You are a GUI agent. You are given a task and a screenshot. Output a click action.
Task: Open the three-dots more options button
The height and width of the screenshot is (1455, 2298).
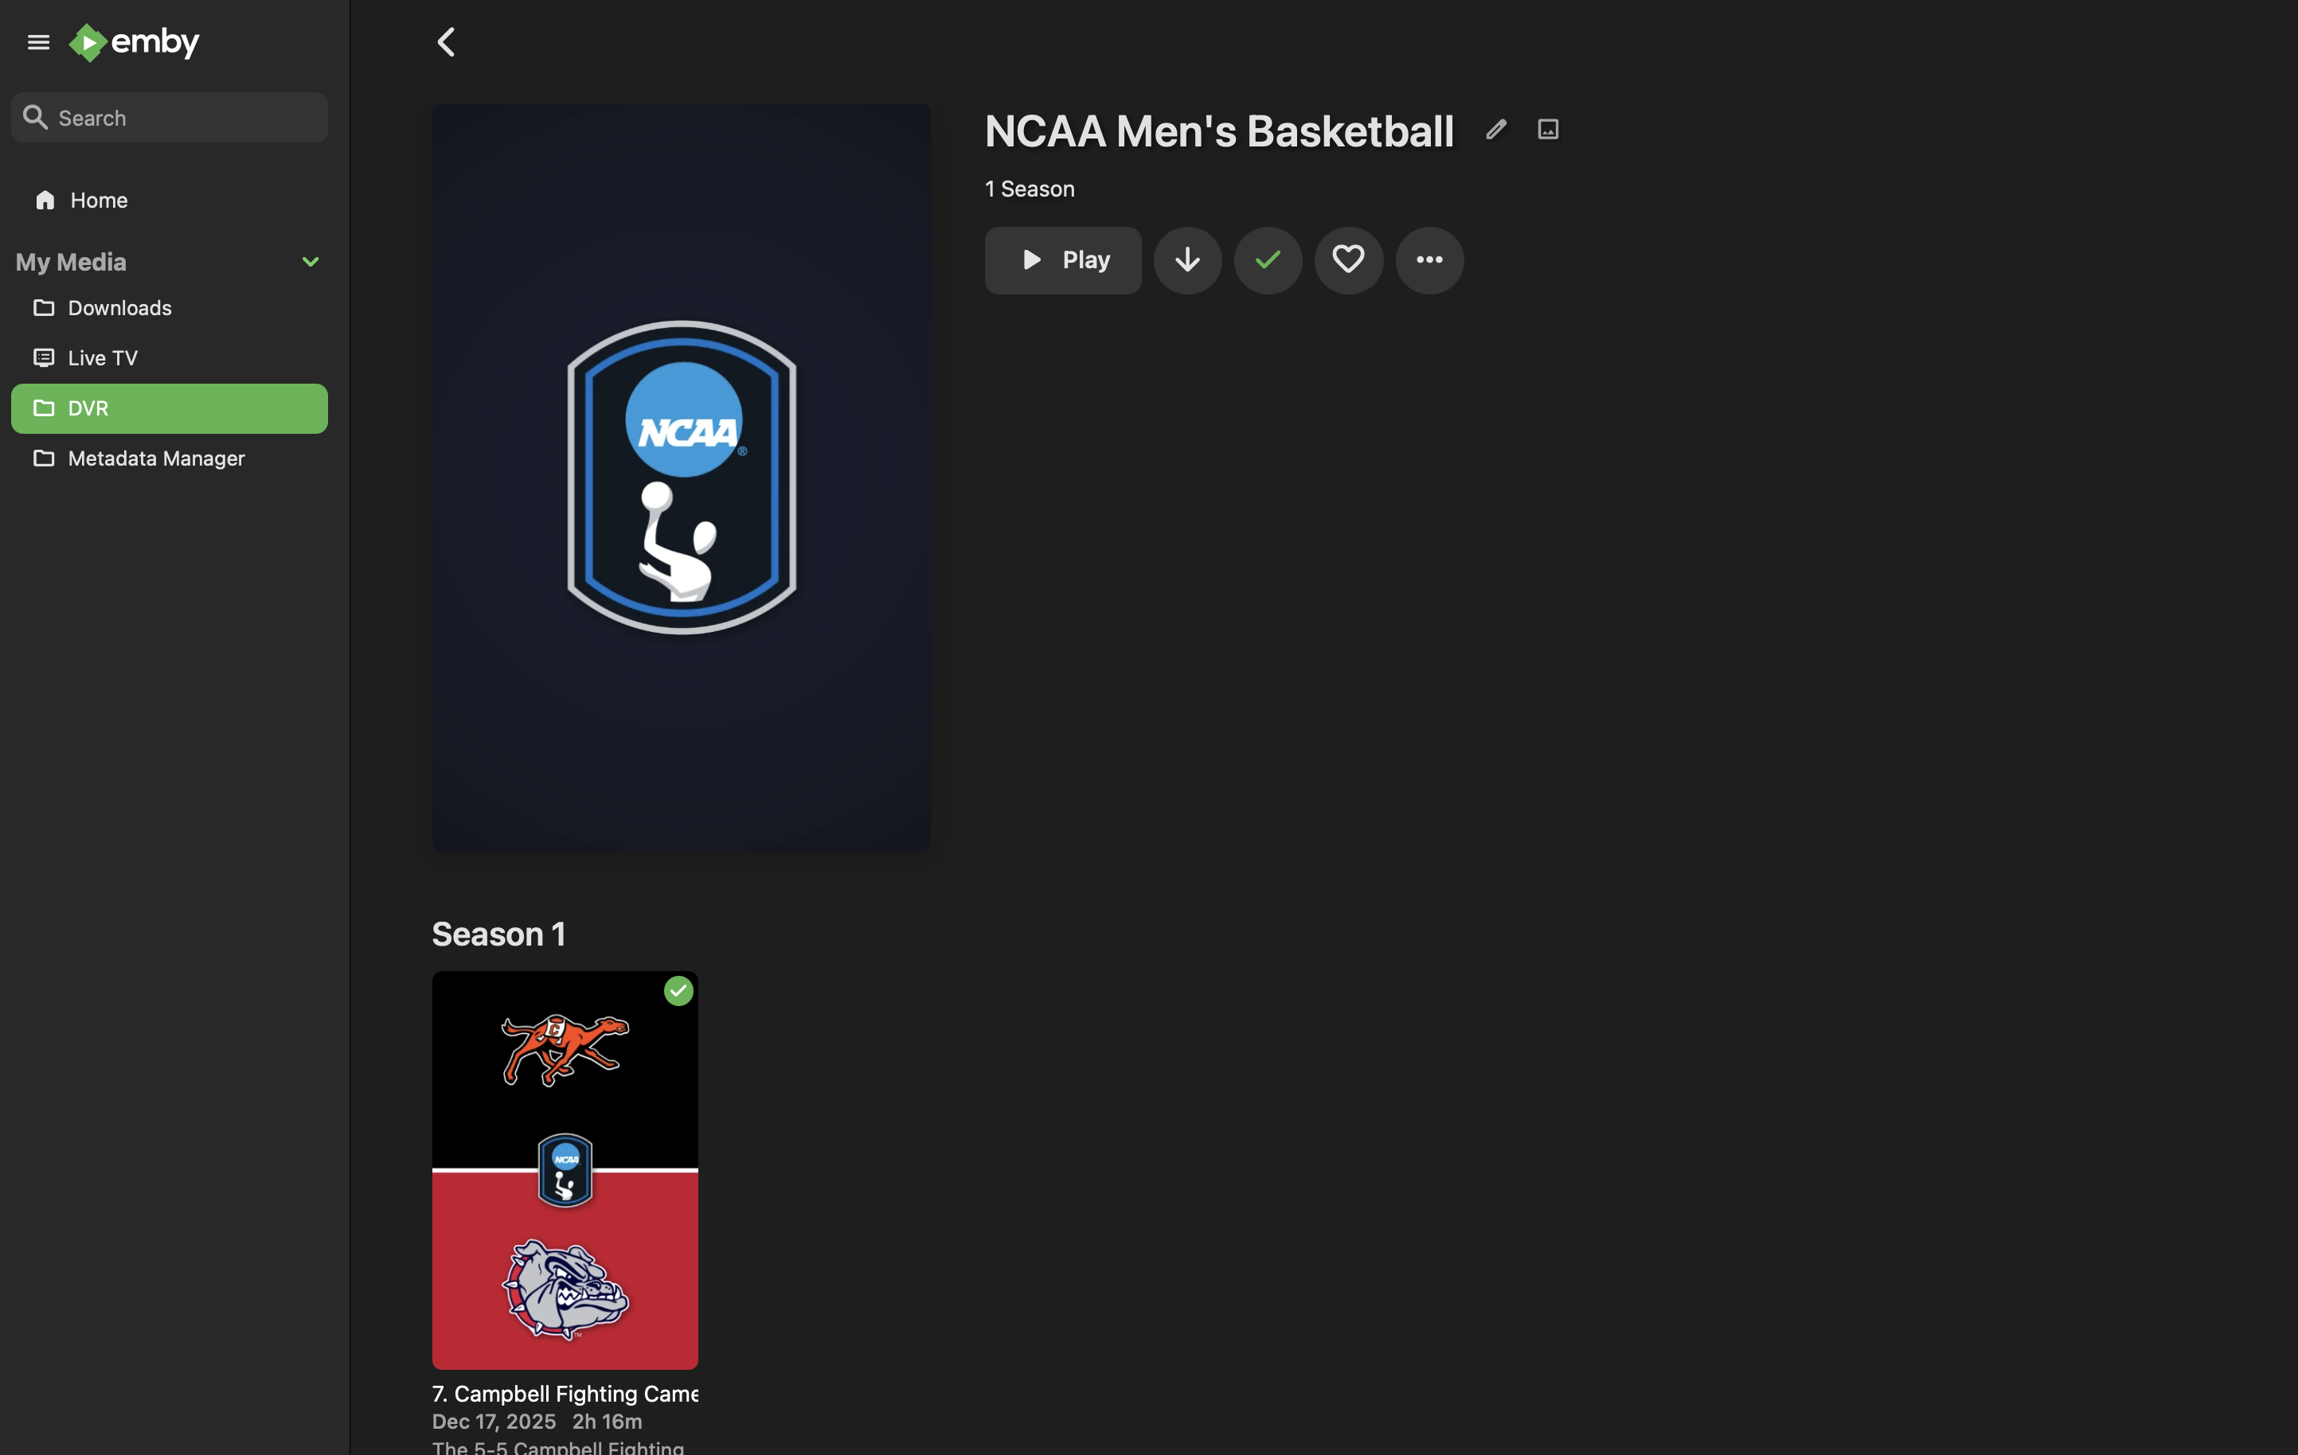(1428, 259)
